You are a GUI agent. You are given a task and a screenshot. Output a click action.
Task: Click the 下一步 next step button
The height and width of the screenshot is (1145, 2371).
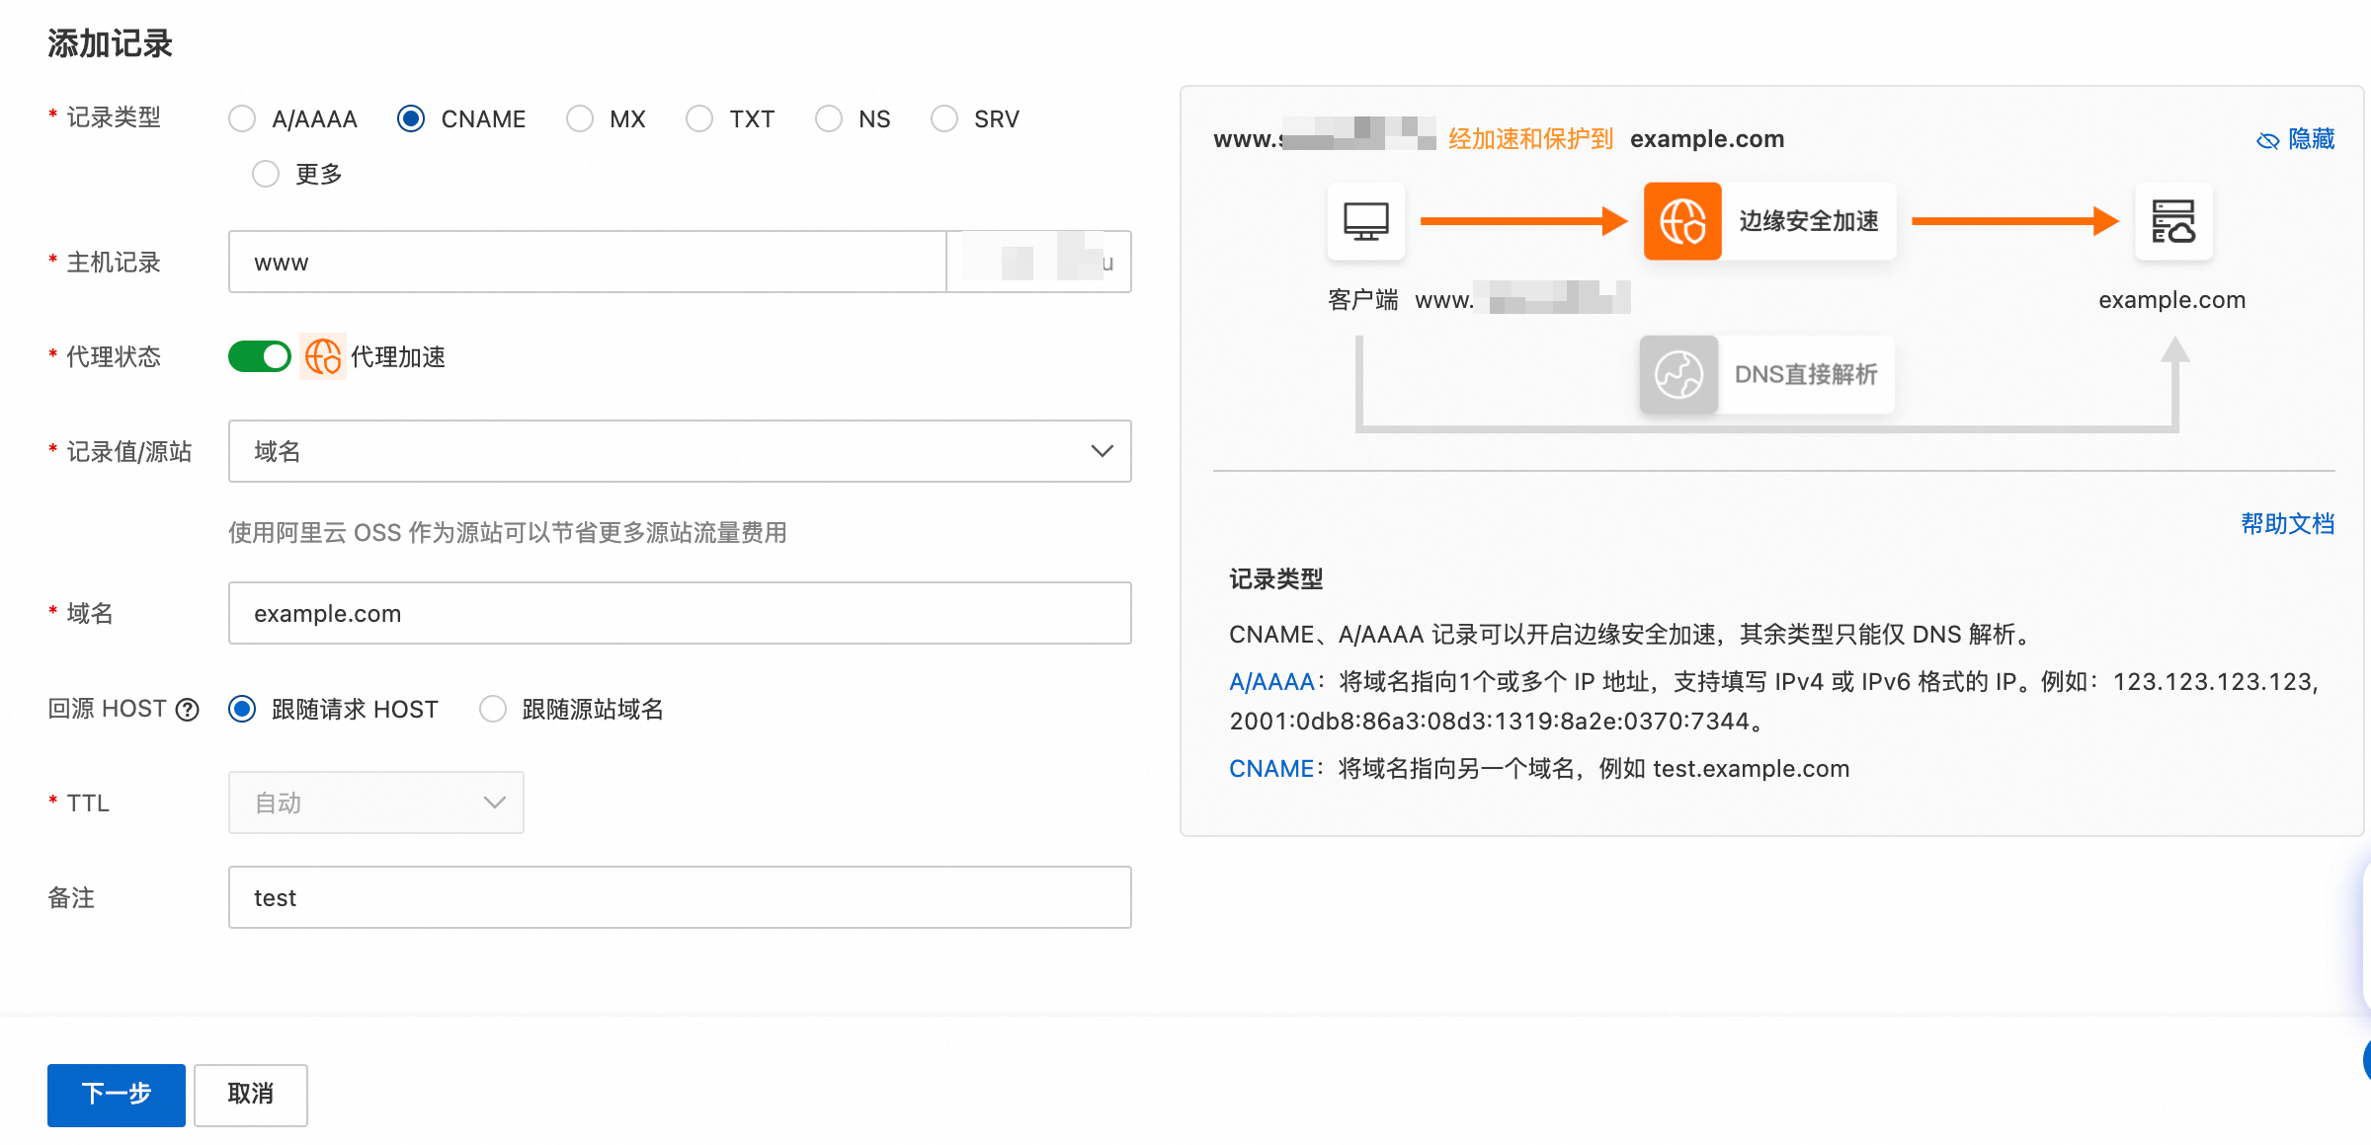[x=116, y=1094]
